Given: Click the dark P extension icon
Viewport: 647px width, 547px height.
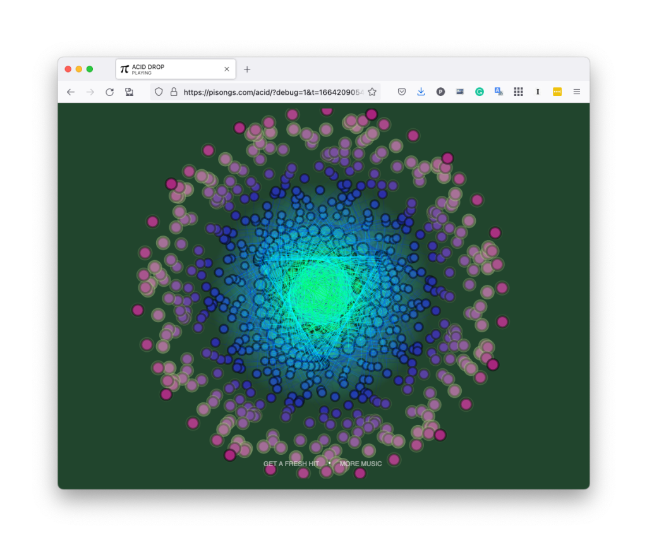Looking at the screenshot, I should coord(440,92).
